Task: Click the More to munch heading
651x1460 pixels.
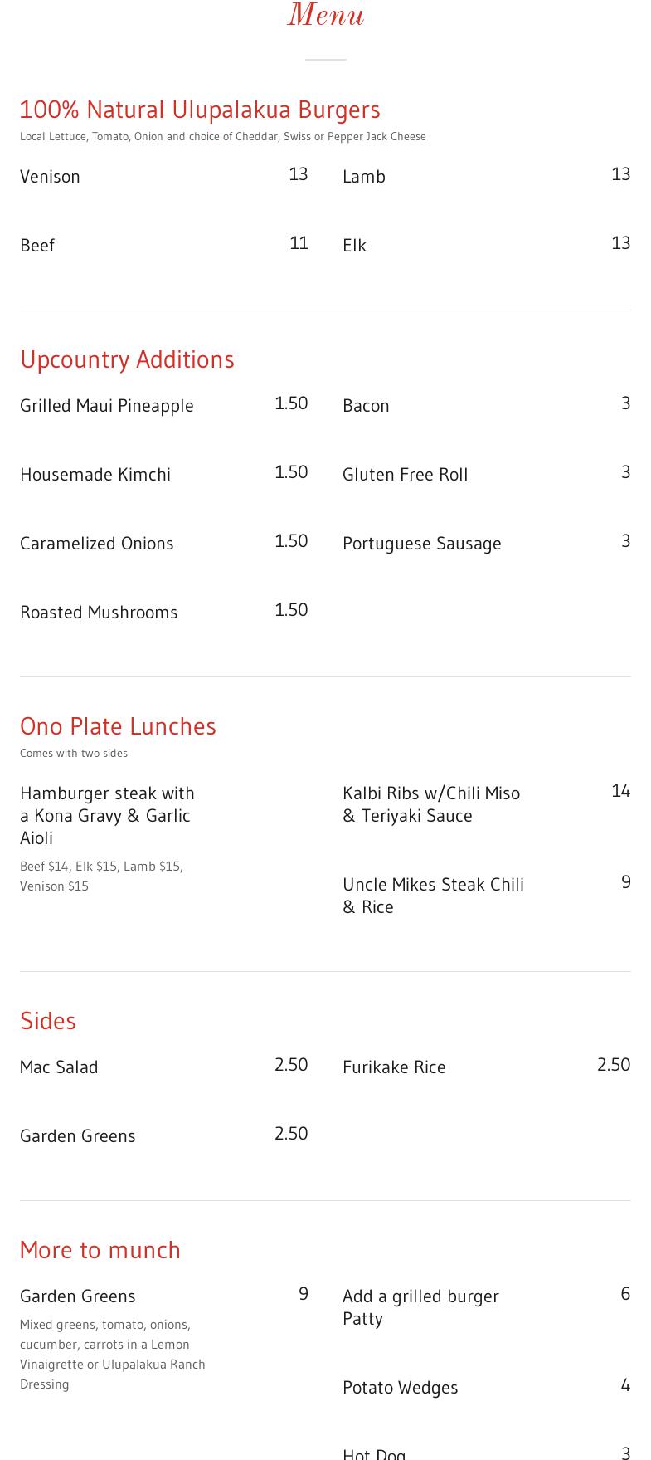Action: pyautogui.click(x=100, y=1250)
